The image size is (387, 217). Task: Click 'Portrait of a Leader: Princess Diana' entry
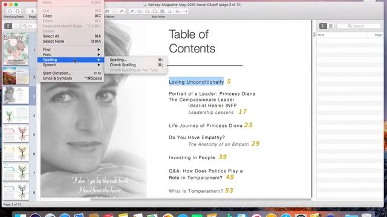212,94
